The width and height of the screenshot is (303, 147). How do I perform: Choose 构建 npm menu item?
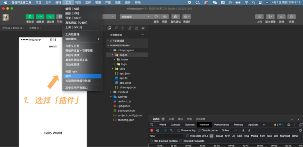click(x=82, y=72)
